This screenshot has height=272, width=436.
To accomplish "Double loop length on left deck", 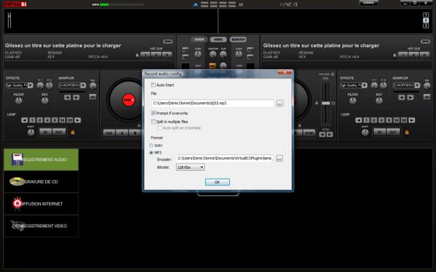I will (77, 120).
